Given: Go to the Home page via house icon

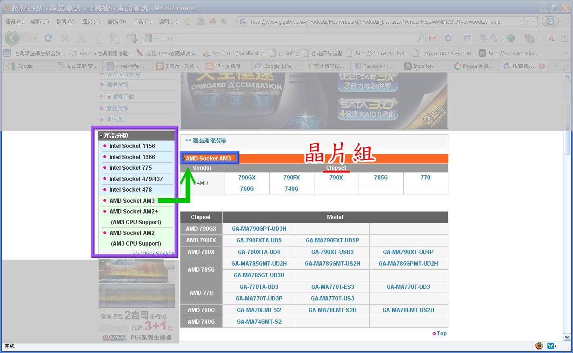Looking at the screenshot, I should (x=188, y=21).
